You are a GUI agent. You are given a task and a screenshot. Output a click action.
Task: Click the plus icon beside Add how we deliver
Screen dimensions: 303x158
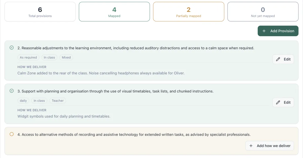[251, 146]
